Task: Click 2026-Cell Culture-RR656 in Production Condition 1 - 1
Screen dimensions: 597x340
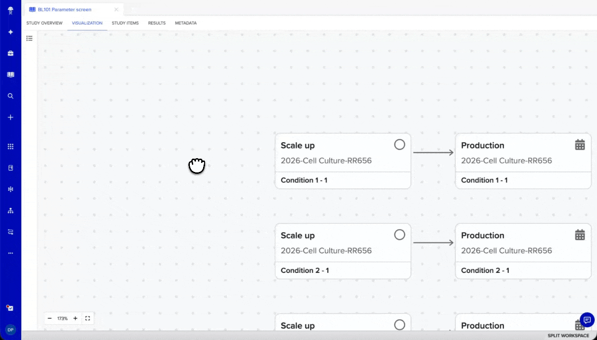Action: [x=507, y=161]
